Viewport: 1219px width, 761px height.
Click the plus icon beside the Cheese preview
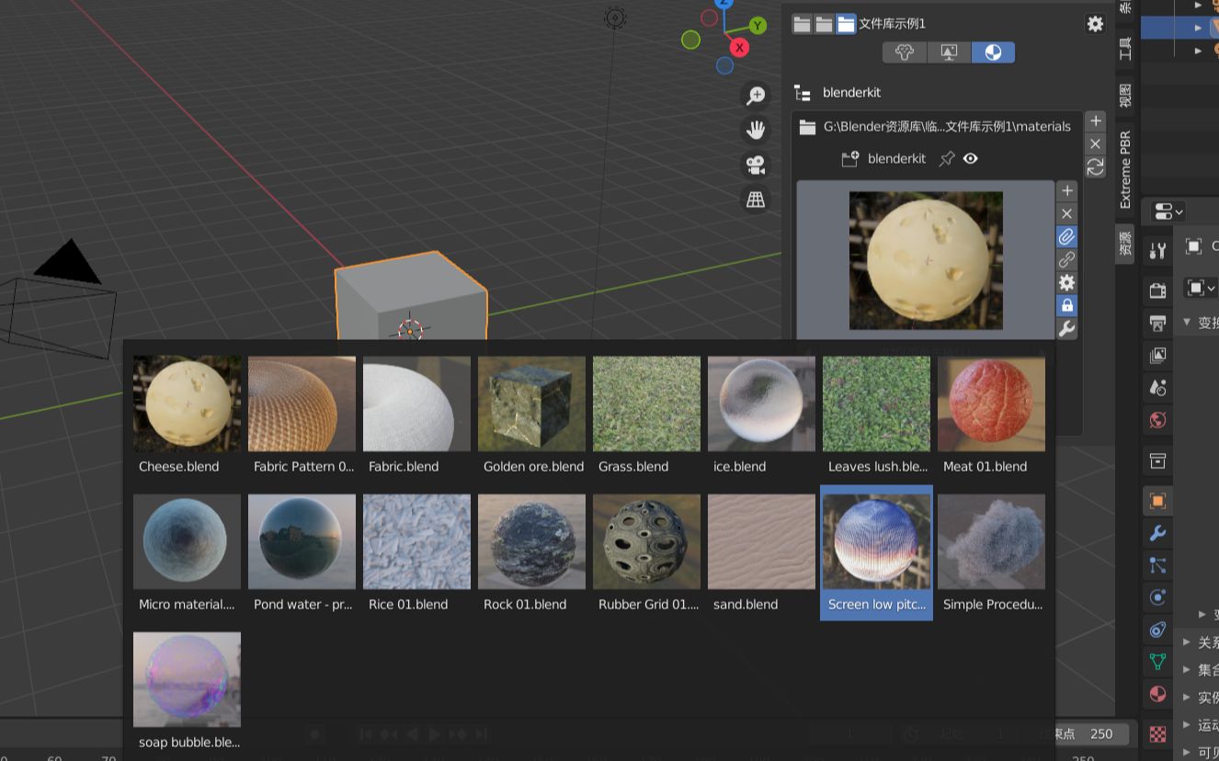coord(1066,190)
